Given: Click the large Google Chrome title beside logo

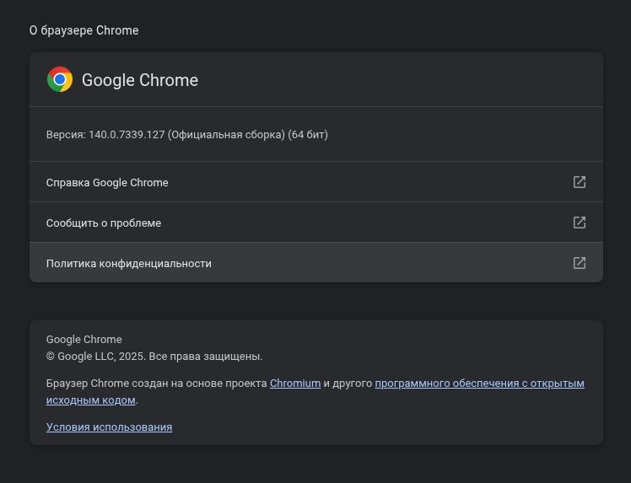Looking at the screenshot, I should [140, 80].
